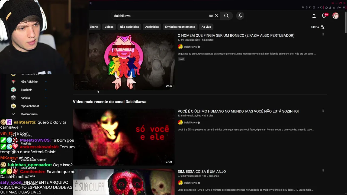Open Daishikawa channel name under ÚLTIMO HUMANO video

(x=190, y=123)
